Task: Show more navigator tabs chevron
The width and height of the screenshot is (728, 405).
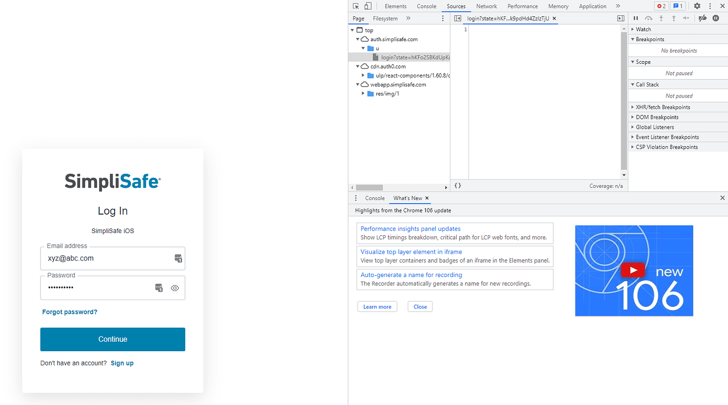Action: [x=408, y=18]
